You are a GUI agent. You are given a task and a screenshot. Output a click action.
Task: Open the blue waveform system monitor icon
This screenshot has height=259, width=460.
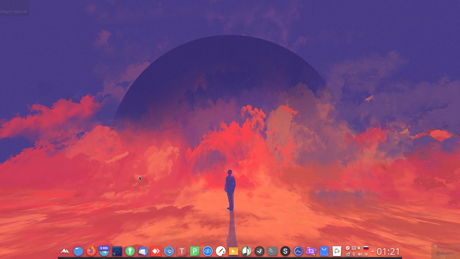(298, 251)
